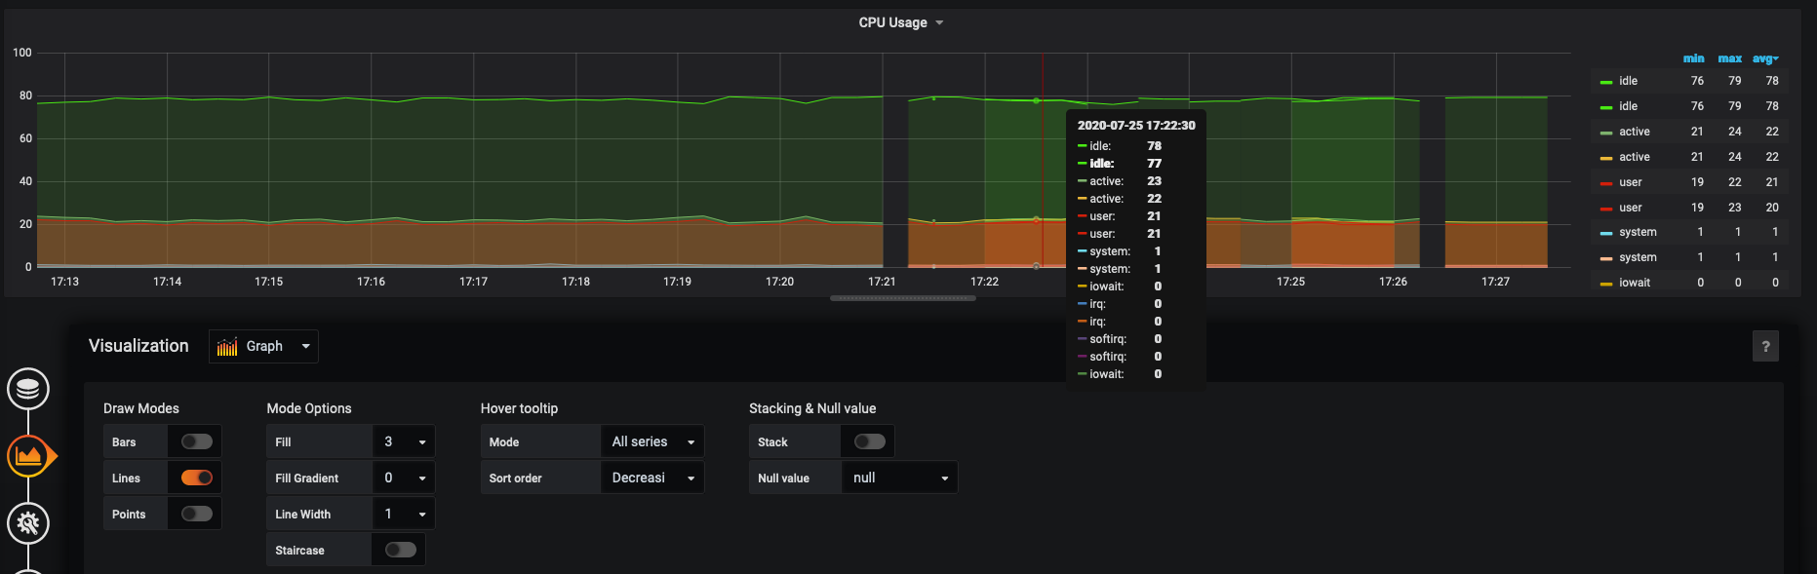Open the Queries database tab icon

click(x=28, y=389)
